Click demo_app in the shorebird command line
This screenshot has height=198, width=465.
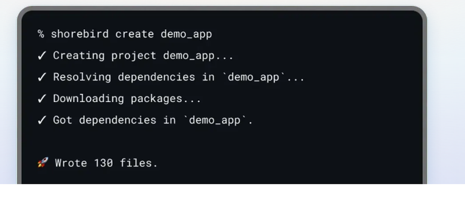pyautogui.click(x=186, y=34)
